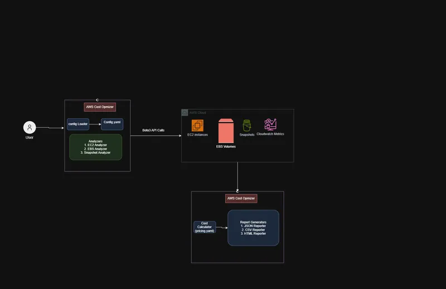Viewport: 446px width, 289px height.
Task: Select the config Loader box
Action: [78, 124]
